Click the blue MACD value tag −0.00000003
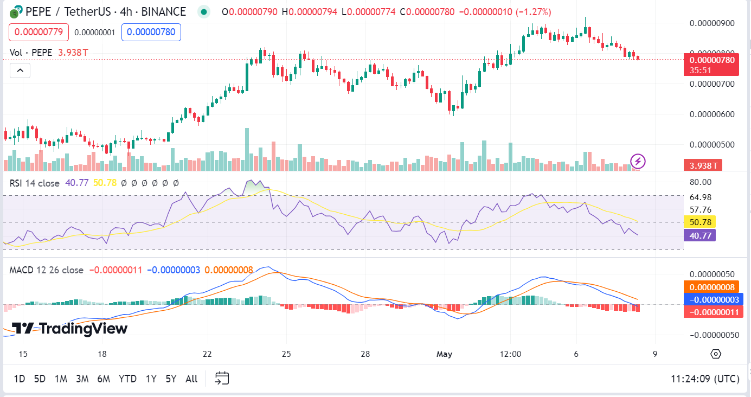The image size is (751, 397). [x=714, y=299]
